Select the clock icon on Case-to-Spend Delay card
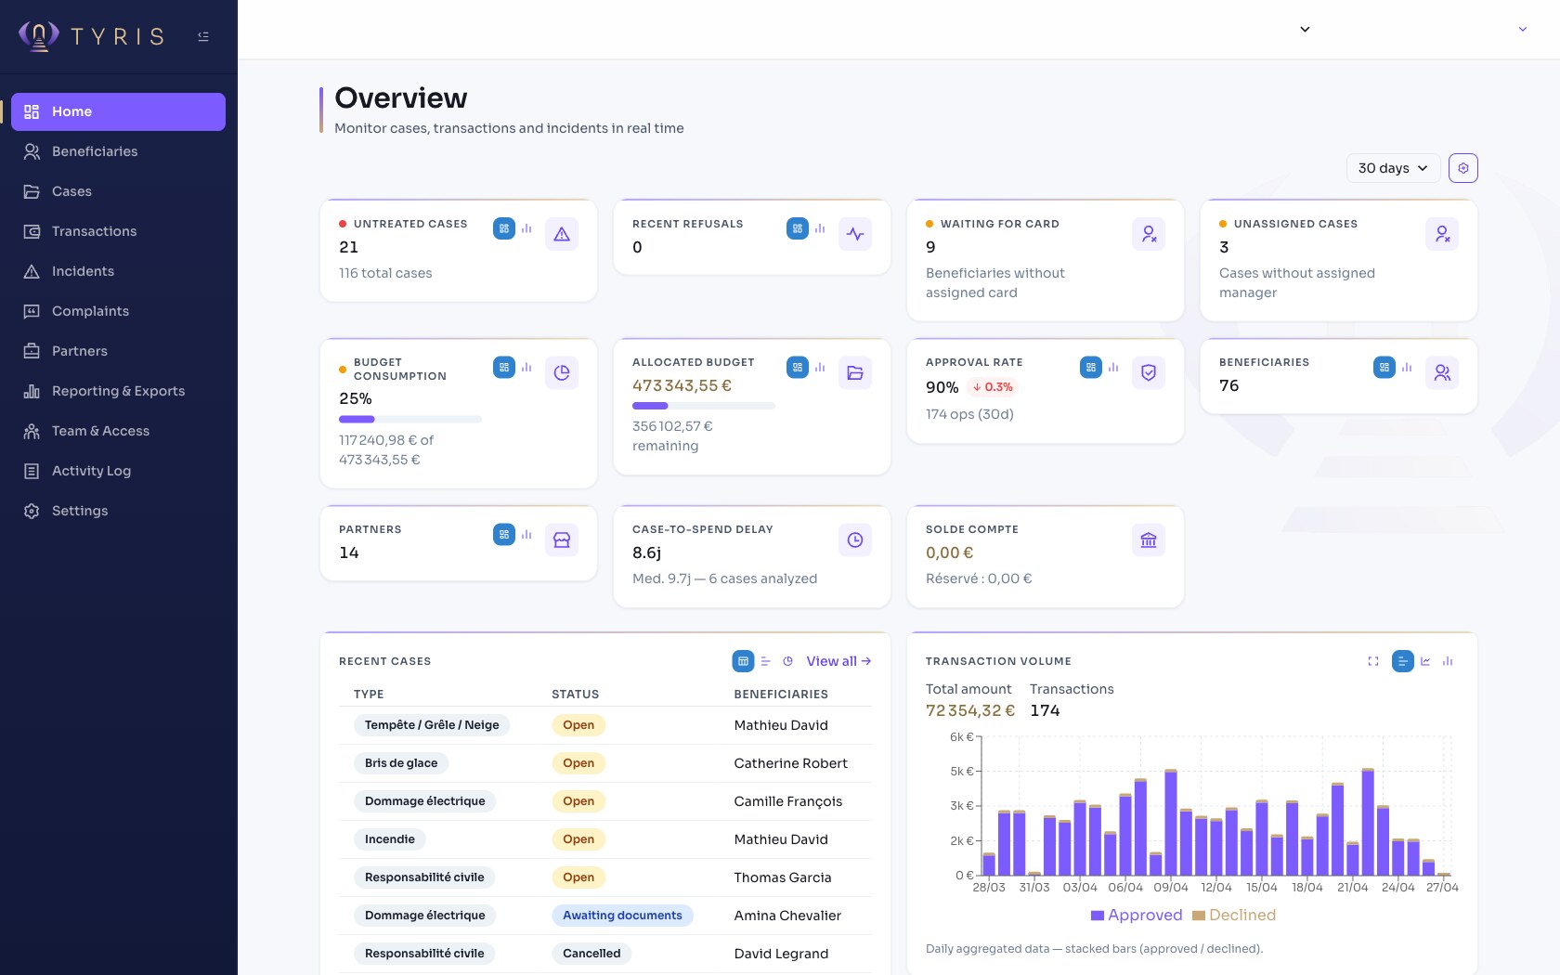1560x975 pixels. tap(855, 539)
